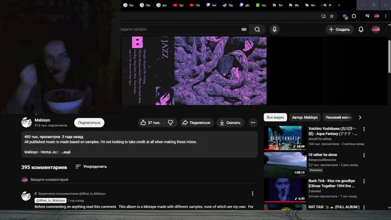Open the RAT TAXI (FULL ALBUM) title
The height and width of the screenshot is (220, 391).
click(x=334, y=207)
